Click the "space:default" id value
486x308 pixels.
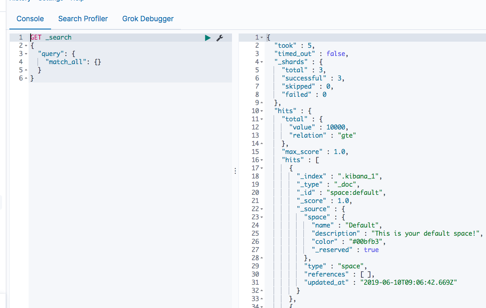point(354,193)
